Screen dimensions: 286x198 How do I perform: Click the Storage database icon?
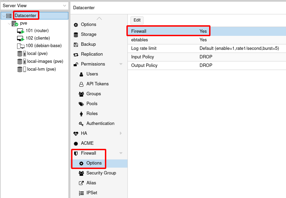point(76,34)
